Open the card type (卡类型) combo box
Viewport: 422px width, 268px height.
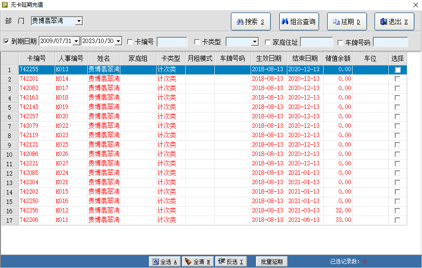pos(255,42)
